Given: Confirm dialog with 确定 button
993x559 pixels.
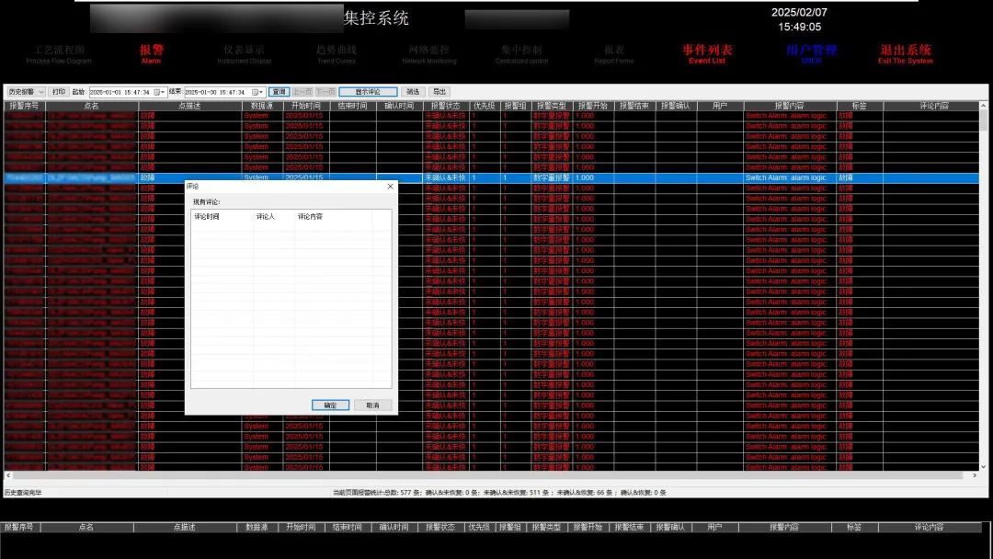Looking at the screenshot, I should click(330, 405).
